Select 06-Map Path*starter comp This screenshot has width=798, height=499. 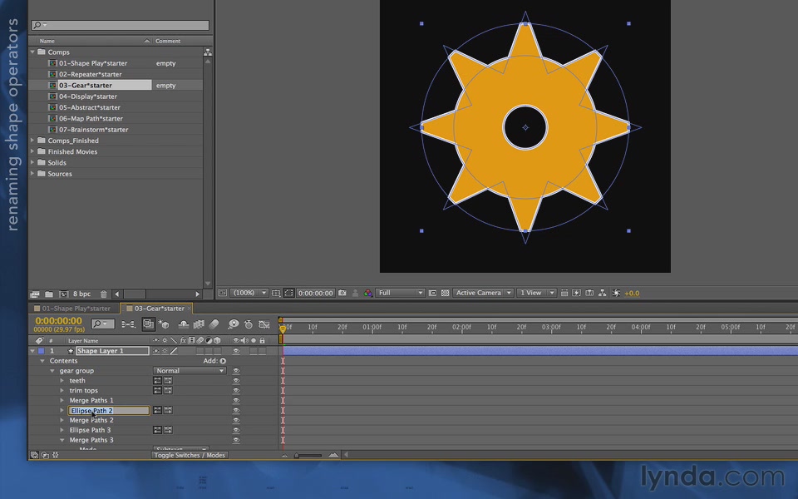pos(91,118)
